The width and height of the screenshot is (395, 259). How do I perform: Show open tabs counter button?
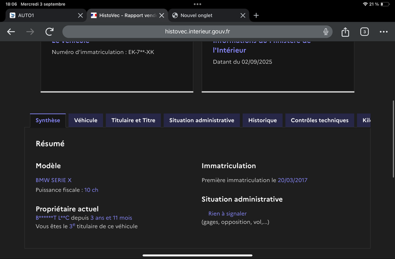(x=364, y=32)
